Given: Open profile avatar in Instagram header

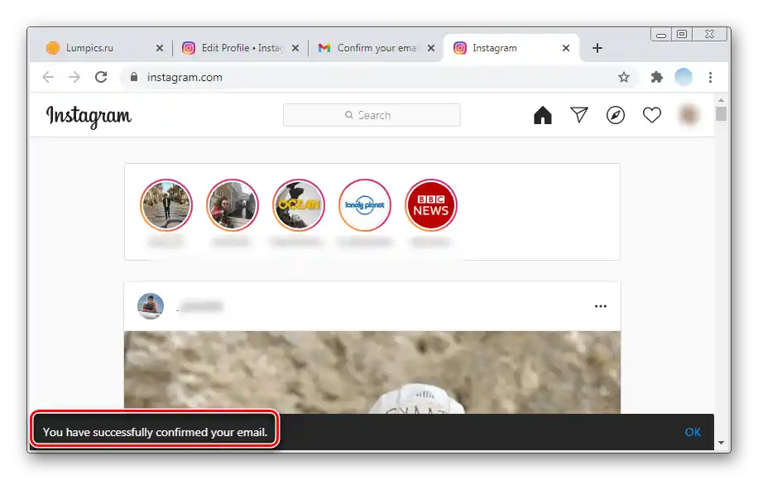Looking at the screenshot, I should click(688, 115).
